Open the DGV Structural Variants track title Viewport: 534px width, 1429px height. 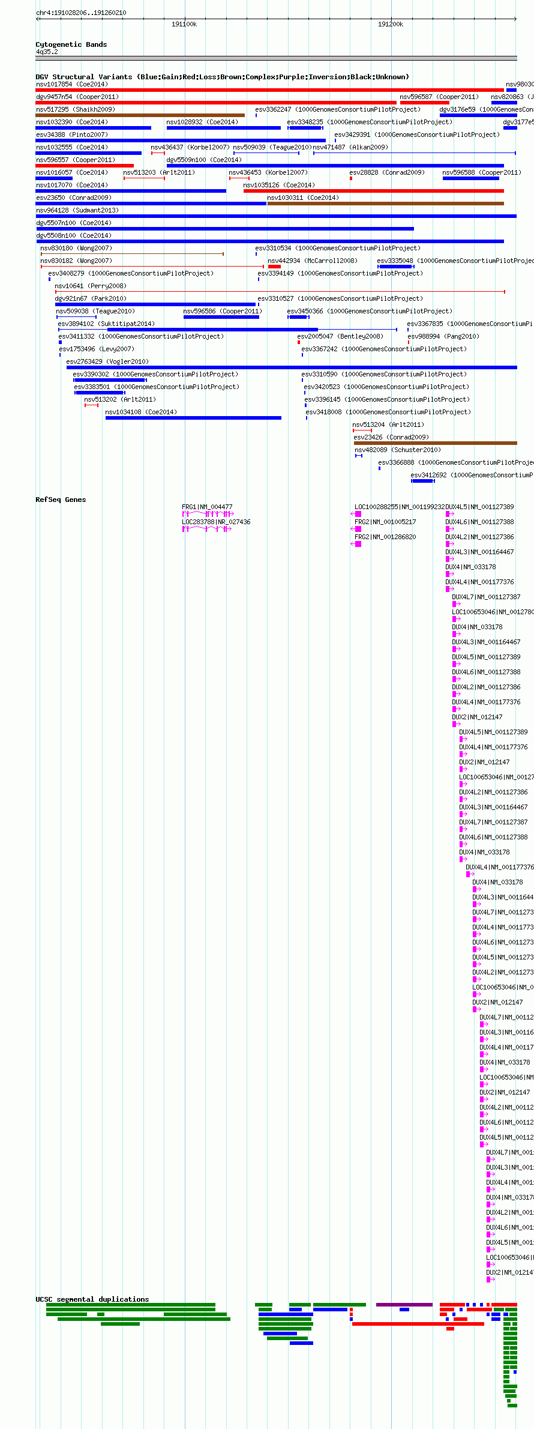tap(223, 77)
